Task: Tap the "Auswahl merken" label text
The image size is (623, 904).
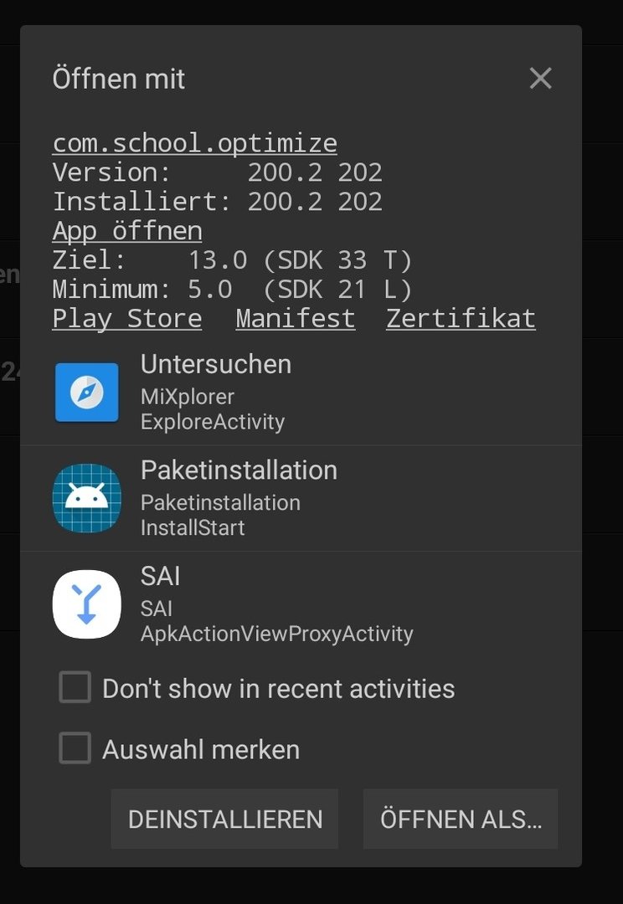Action: pyautogui.click(x=201, y=749)
